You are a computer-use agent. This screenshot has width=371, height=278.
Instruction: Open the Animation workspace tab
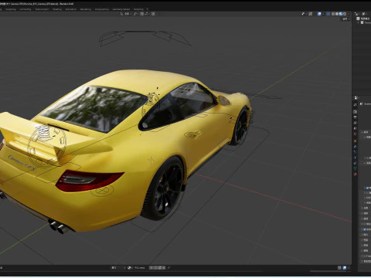tap(71, 9)
